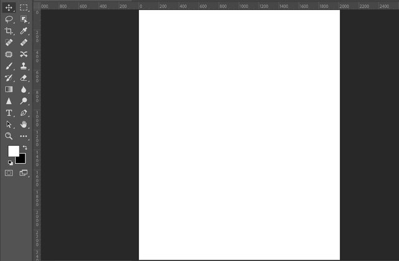Select the Gradient tool

[x=9, y=89]
